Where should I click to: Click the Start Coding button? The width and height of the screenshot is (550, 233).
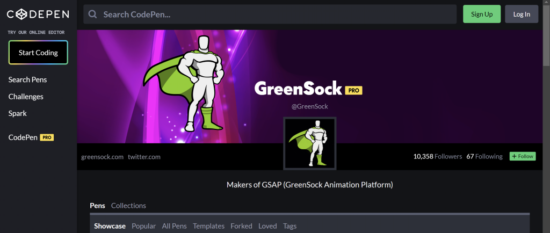(38, 53)
